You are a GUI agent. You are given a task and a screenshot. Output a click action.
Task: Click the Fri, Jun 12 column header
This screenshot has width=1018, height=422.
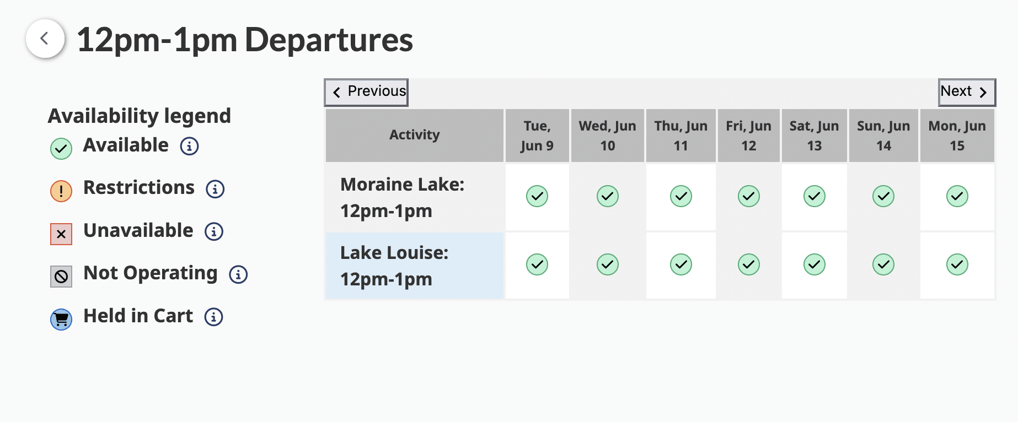(748, 136)
